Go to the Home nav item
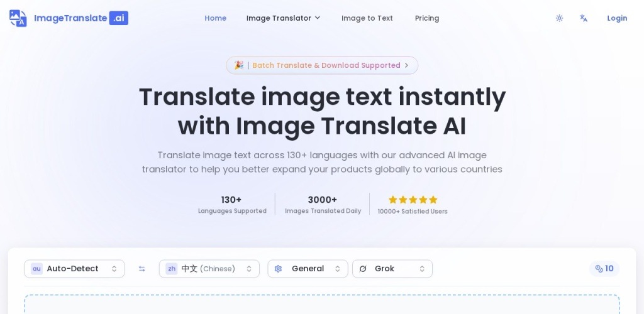Image resolution: width=644 pixels, height=314 pixels. coord(215,18)
